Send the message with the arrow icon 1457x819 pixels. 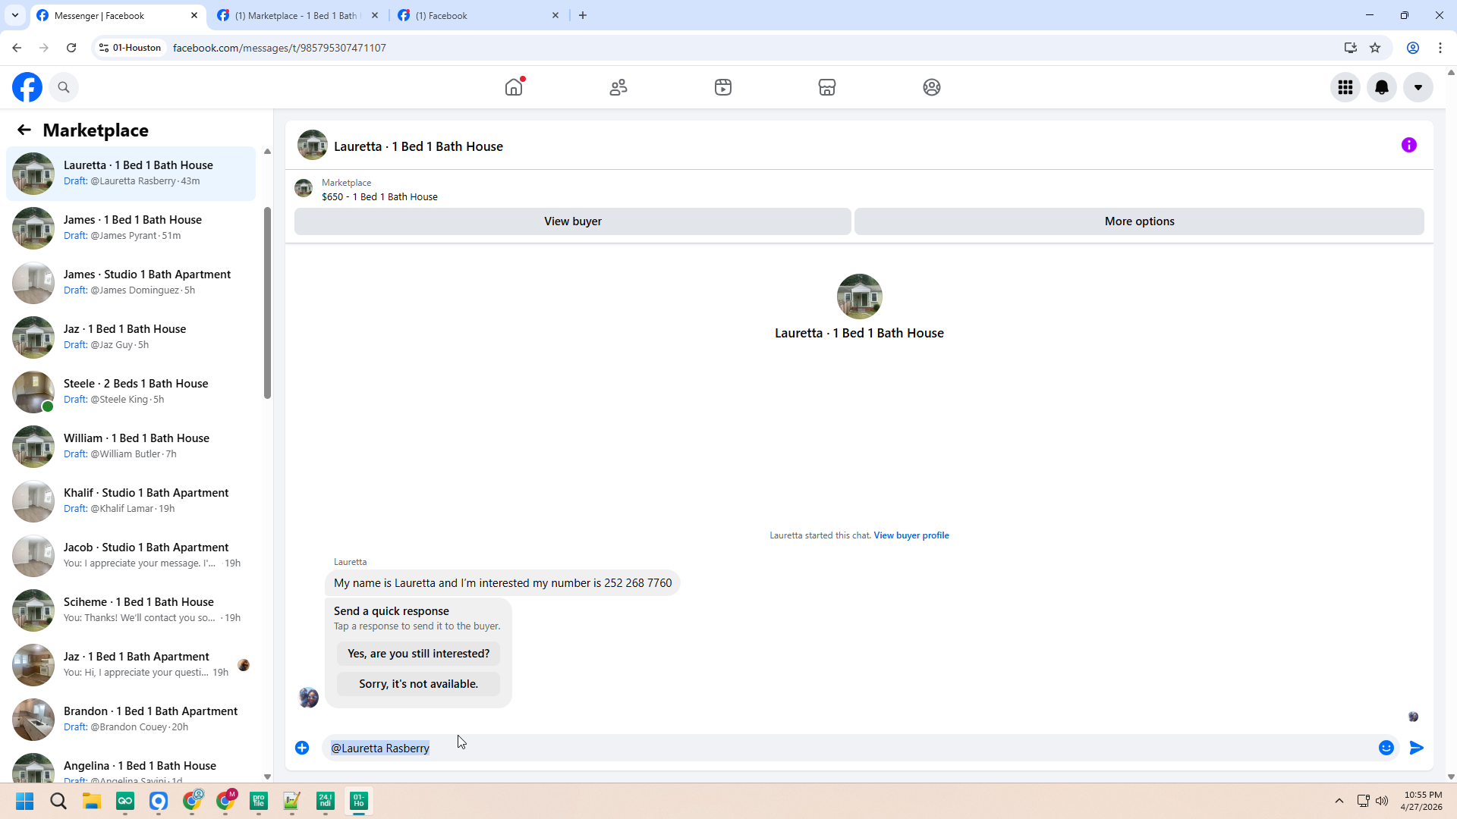1416,748
